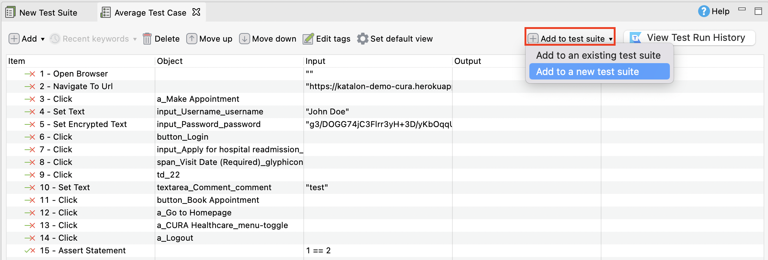Close the Average Test Case tab
The width and height of the screenshot is (768, 260).
coord(196,12)
